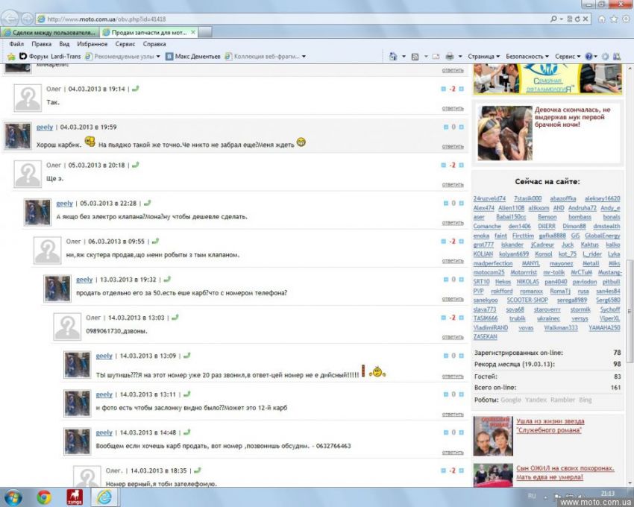Image resolution: width=634 pixels, height=507 pixels.
Task: Reply to Олег's "Так." comment
Action: (453, 108)
